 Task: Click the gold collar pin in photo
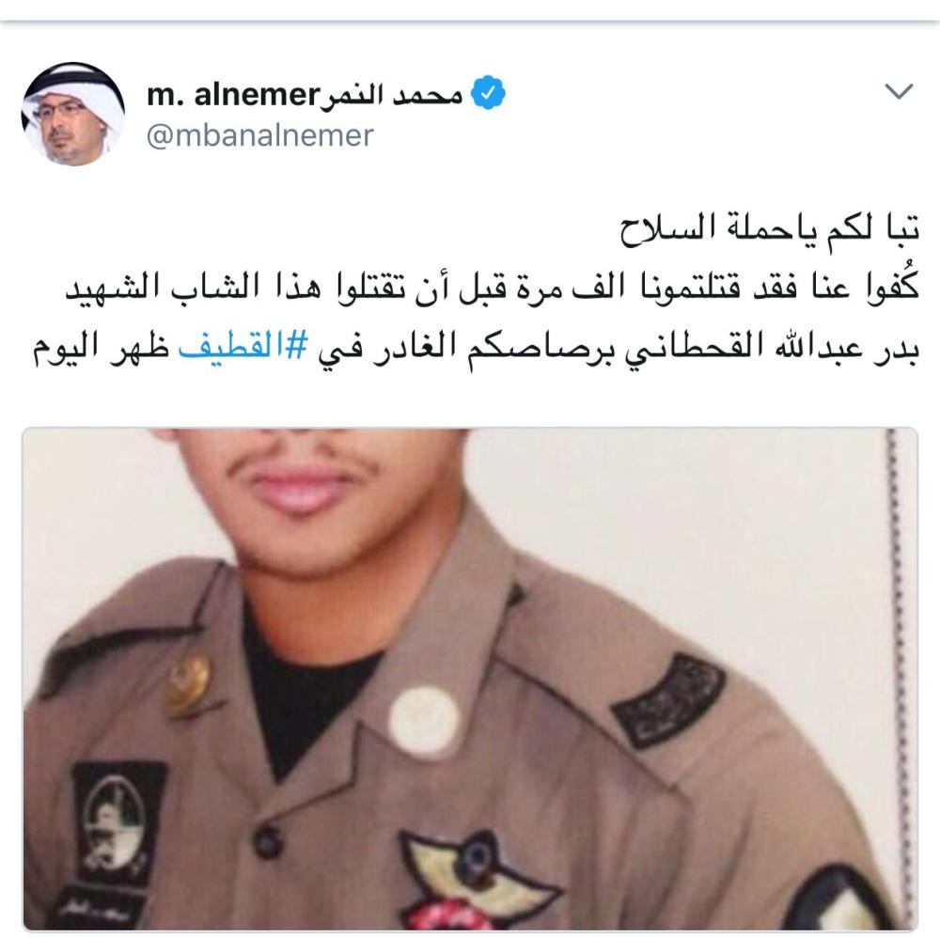tap(188, 684)
